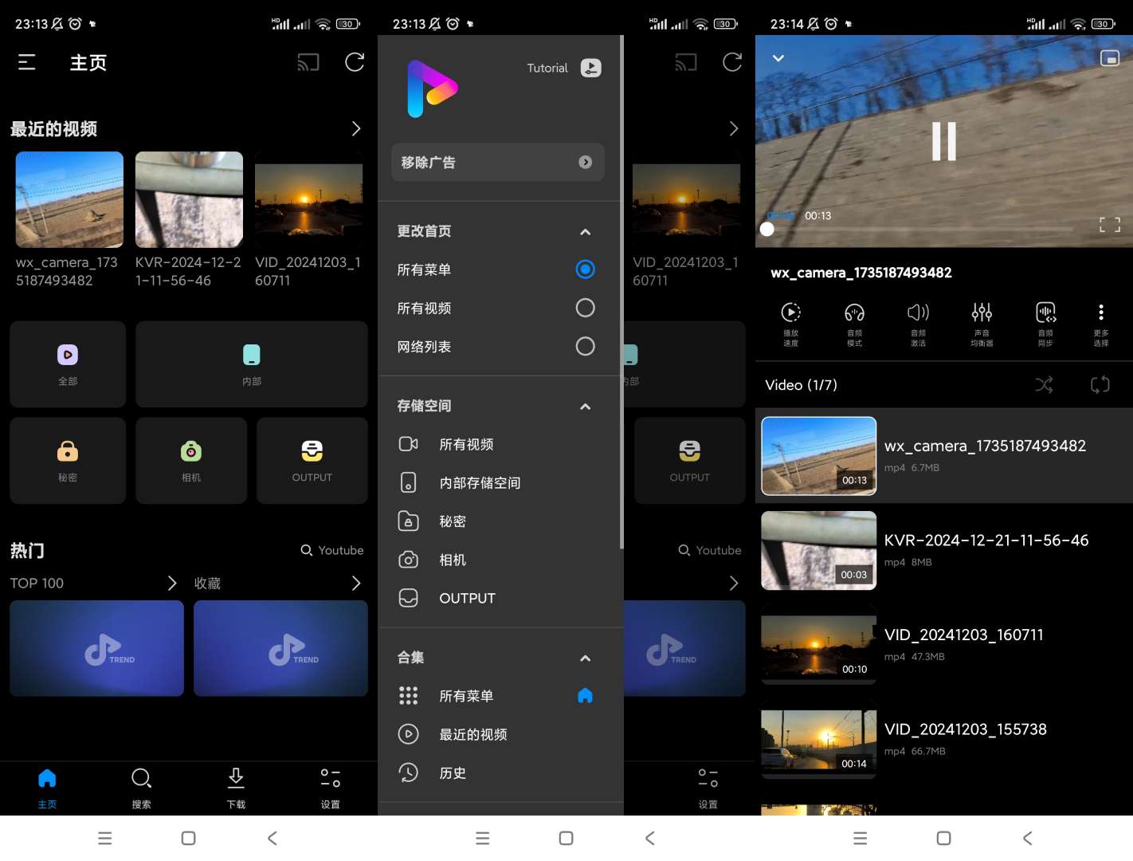Open the 收藏 trend banner
Image resolution: width=1133 pixels, height=861 pixels.
coord(280,648)
